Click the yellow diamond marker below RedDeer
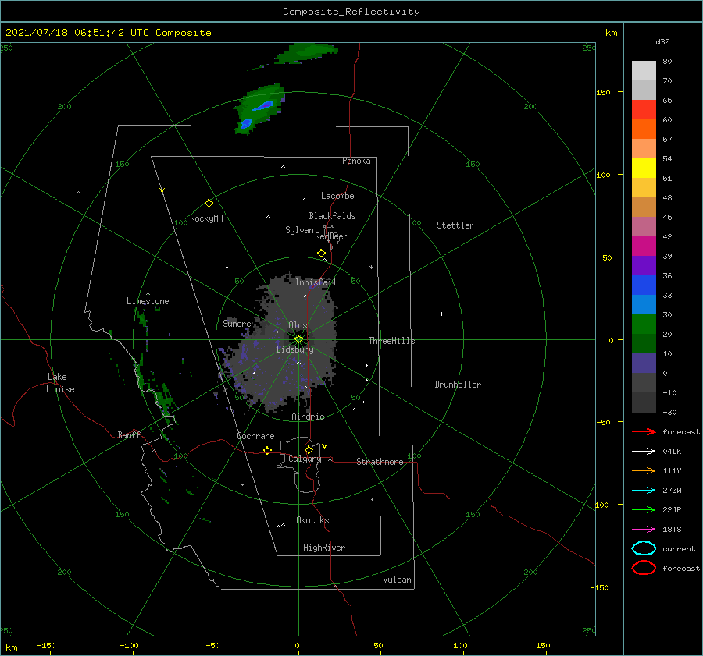 pos(322,254)
